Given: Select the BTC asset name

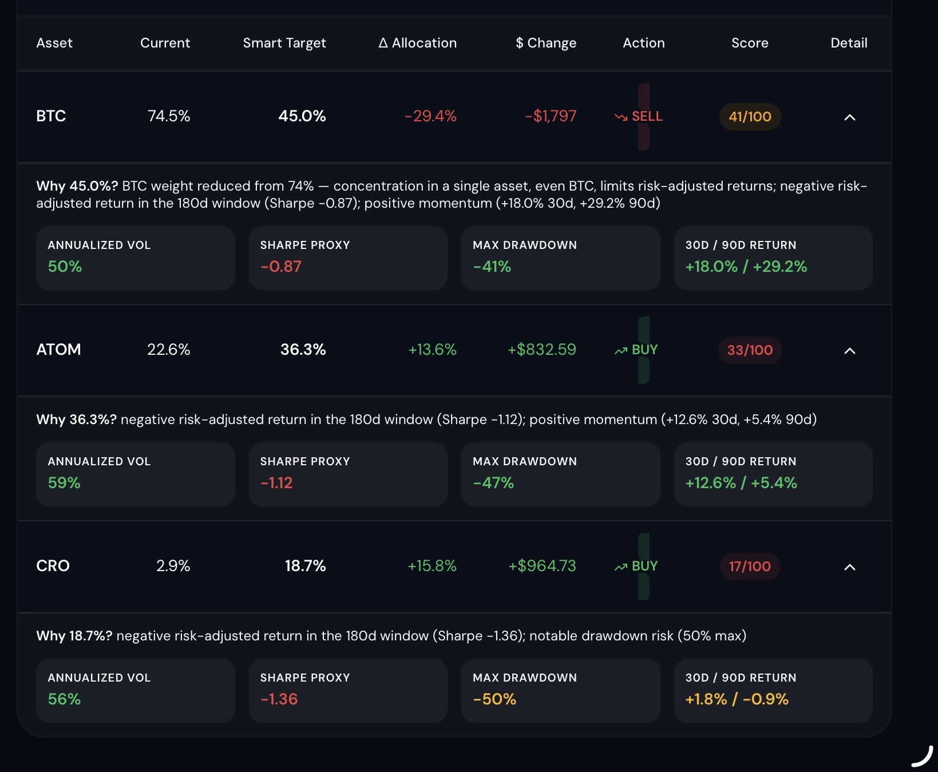Looking at the screenshot, I should [51, 116].
